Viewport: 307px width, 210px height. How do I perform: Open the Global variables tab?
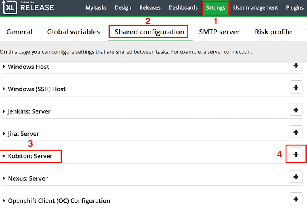click(x=74, y=32)
